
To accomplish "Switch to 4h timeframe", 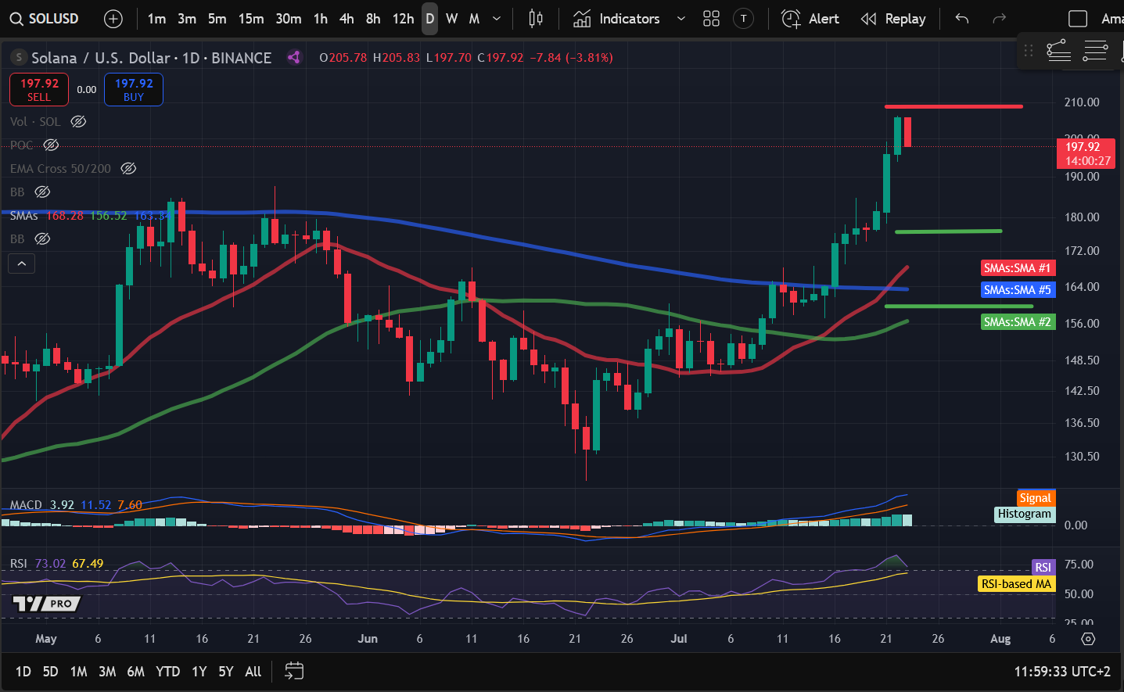I will pos(347,19).
